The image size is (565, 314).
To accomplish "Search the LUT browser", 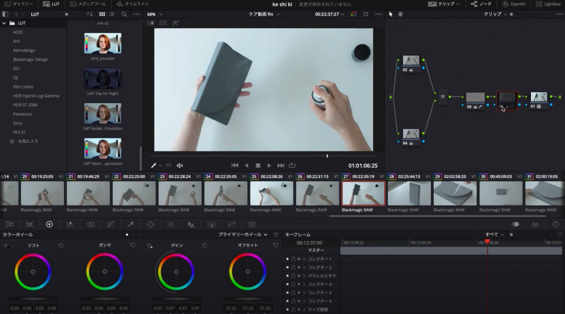I will coord(124,14).
